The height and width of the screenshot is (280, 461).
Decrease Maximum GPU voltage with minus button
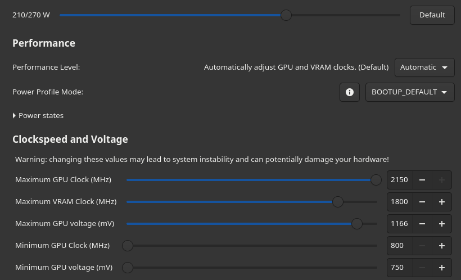(422, 224)
